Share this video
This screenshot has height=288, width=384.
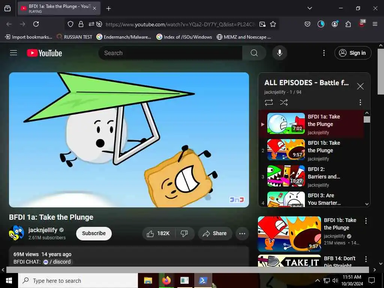[214, 233]
